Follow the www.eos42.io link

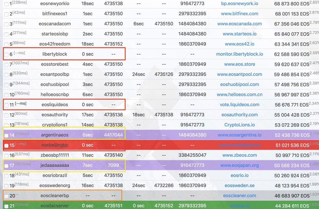coord(240,44)
